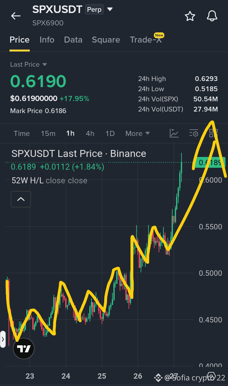Collapse the chart legend with chevron button
The height and width of the screenshot is (386, 228).
click(x=21, y=199)
